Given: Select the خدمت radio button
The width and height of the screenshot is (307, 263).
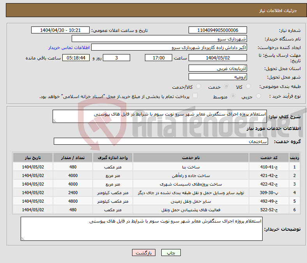Looking at the screenshot, I should [x=226, y=86].
